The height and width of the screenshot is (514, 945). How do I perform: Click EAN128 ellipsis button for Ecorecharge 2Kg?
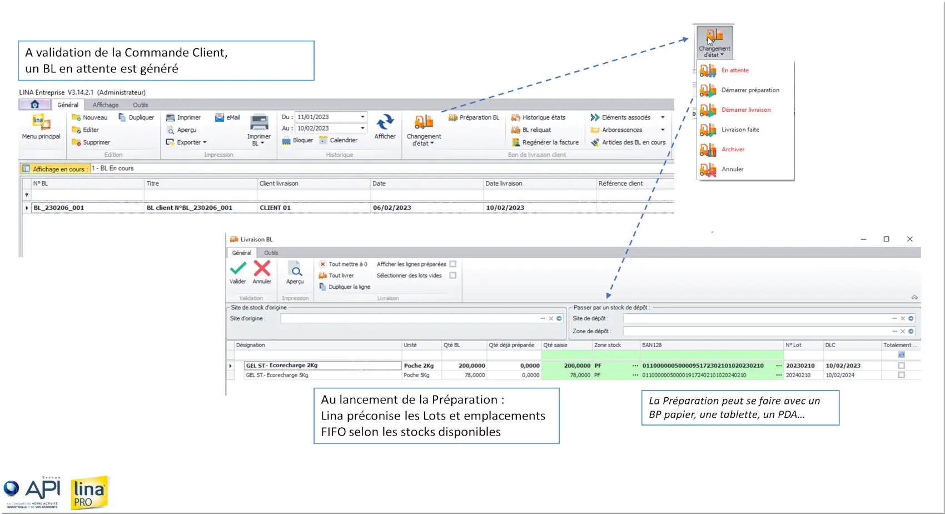pyautogui.click(x=779, y=365)
